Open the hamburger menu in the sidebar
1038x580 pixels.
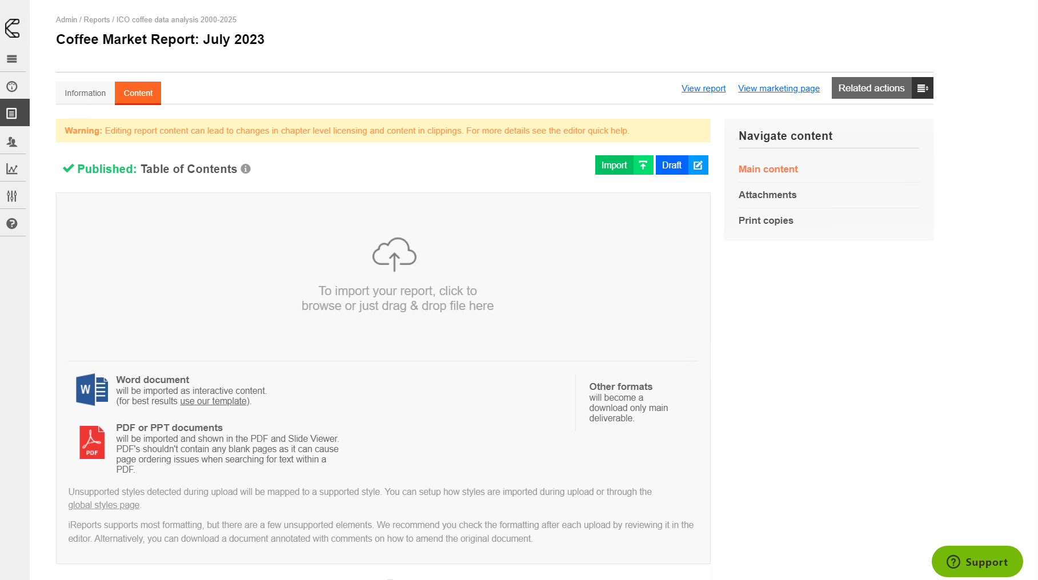12,59
